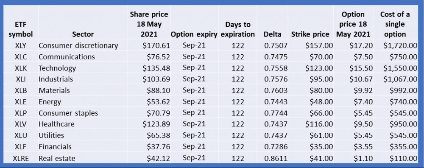The height and width of the screenshot is (168, 424).
Task: Select XLB option price $9.92
Action: click(363, 91)
